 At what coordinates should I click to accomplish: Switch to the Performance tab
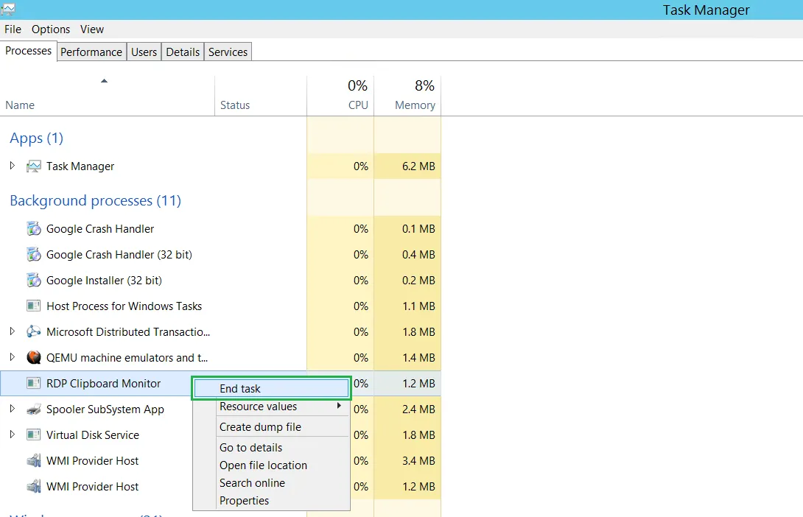(x=91, y=52)
